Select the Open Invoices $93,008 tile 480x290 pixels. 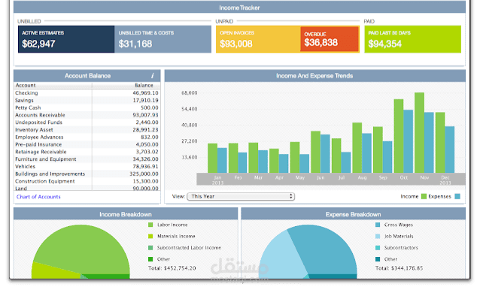(258, 39)
